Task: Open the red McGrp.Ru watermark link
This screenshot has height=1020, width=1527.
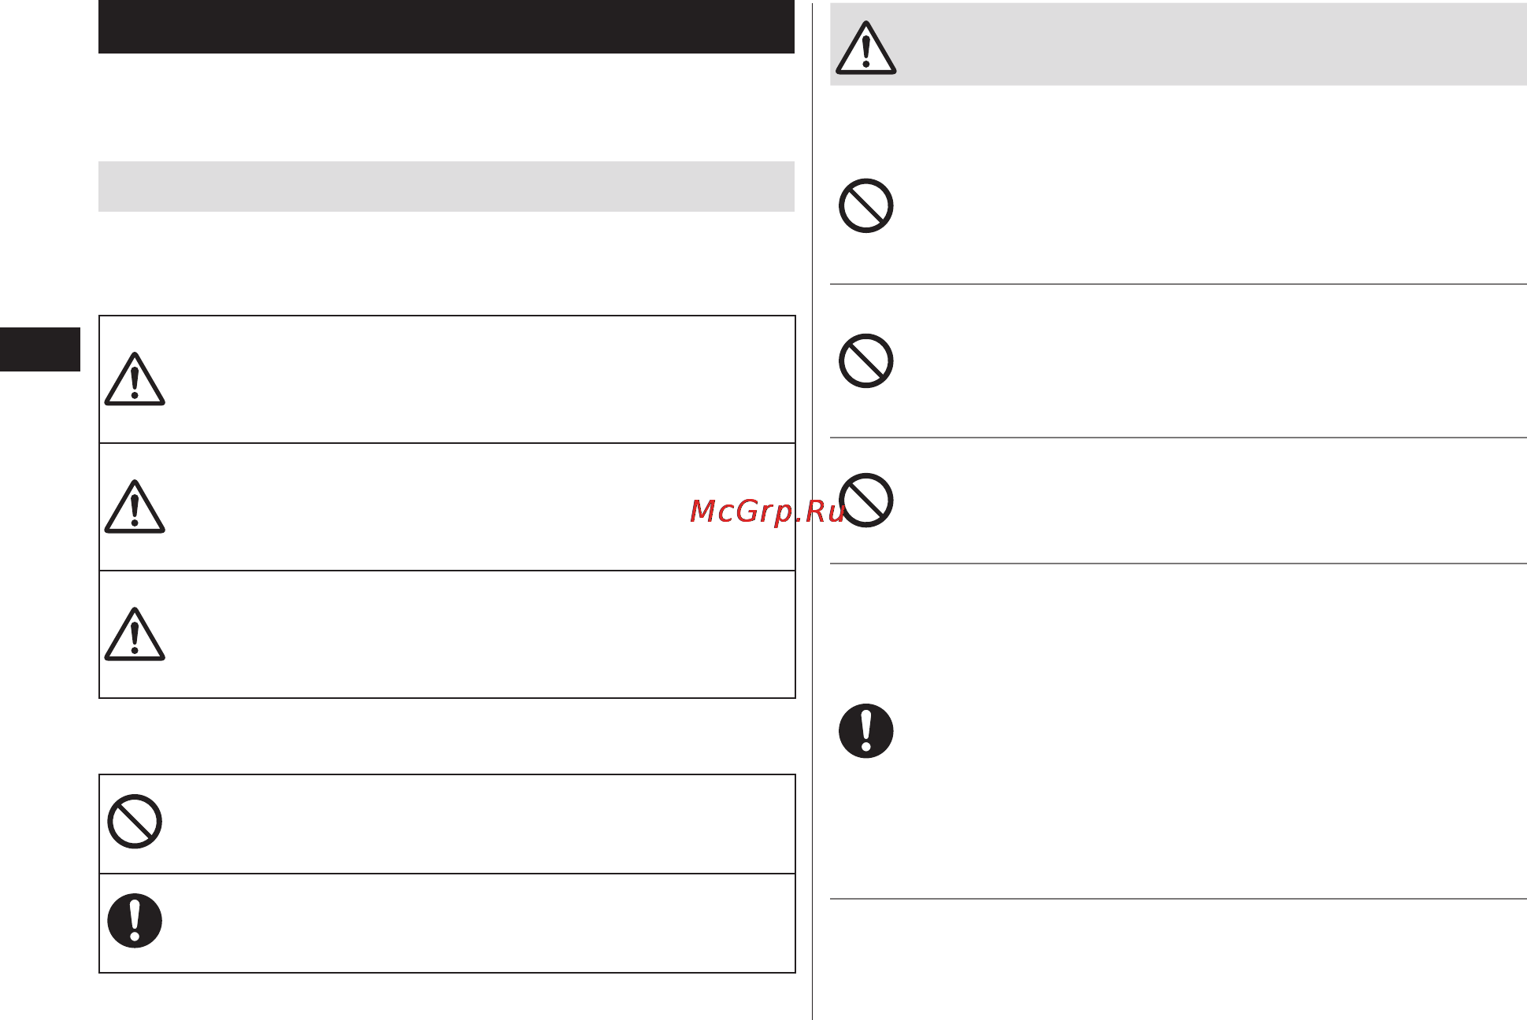Action: pyautogui.click(x=767, y=512)
